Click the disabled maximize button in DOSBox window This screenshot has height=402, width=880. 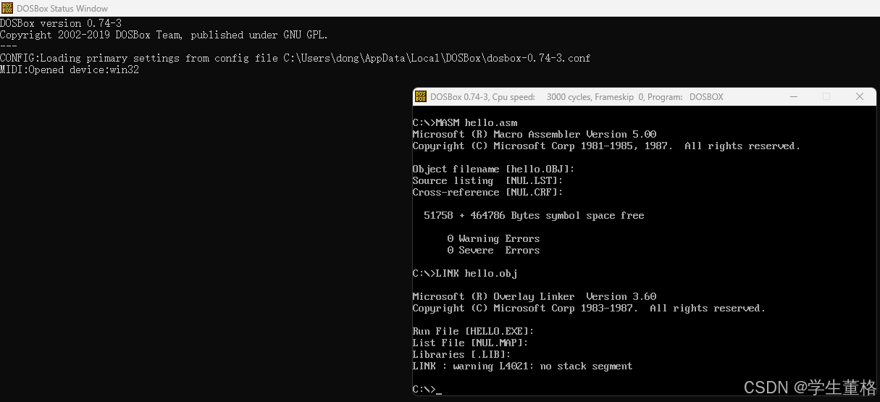coord(826,96)
